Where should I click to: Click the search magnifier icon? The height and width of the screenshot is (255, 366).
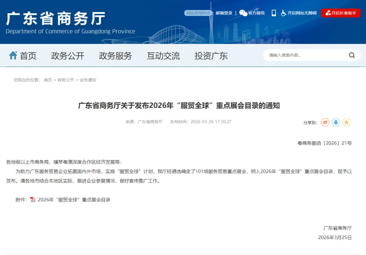pyautogui.click(x=352, y=55)
